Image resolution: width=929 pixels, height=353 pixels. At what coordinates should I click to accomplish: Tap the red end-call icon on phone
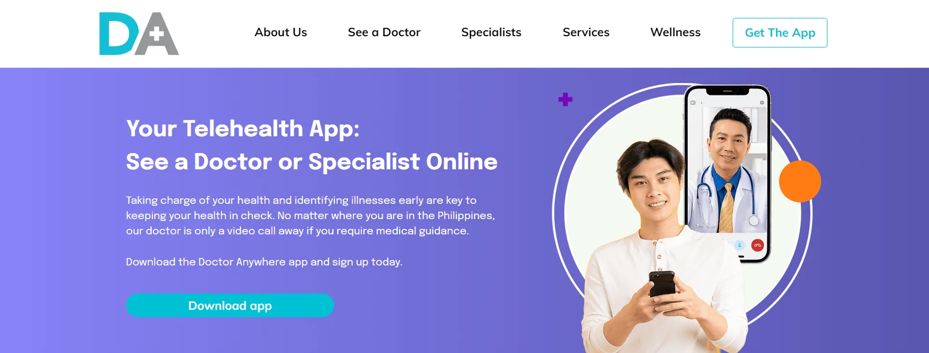[x=757, y=245]
